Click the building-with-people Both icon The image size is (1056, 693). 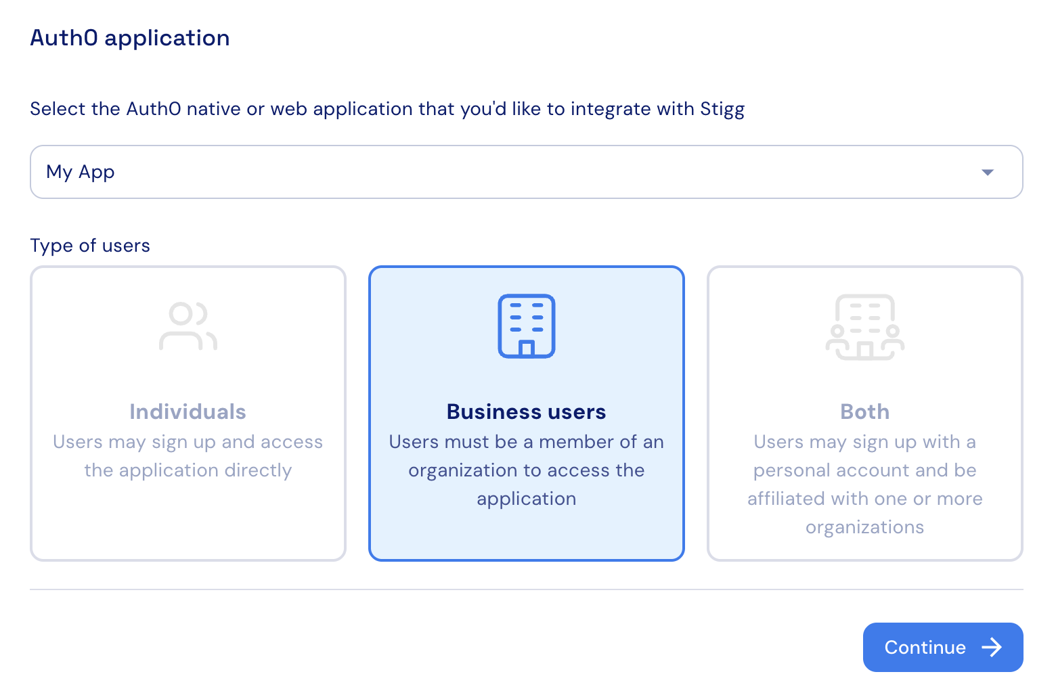pos(864,326)
